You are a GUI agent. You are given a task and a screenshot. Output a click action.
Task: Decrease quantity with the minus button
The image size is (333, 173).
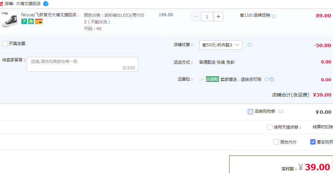pyautogui.click(x=196, y=17)
